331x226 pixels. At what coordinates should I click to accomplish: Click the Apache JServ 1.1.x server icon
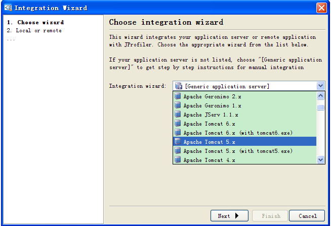(178, 115)
